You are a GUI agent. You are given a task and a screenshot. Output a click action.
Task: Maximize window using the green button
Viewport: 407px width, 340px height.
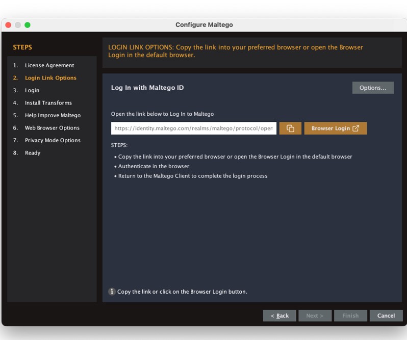[x=28, y=25]
